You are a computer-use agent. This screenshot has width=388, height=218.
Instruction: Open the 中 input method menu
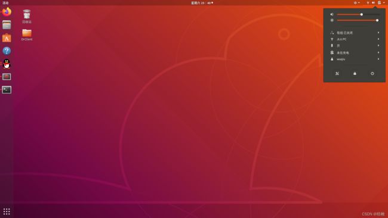coord(356,3)
